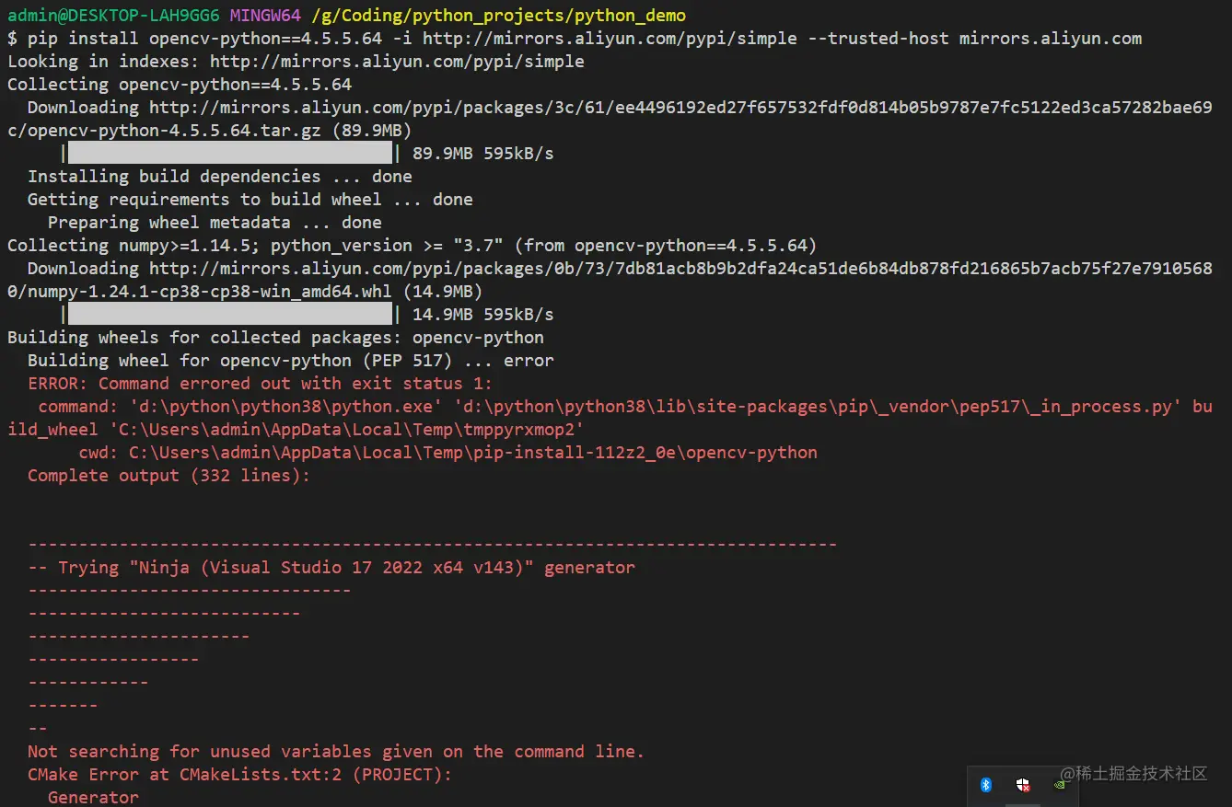
Task: Click 'Not searching for unused variables' line
Action: [x=336, y=752]
